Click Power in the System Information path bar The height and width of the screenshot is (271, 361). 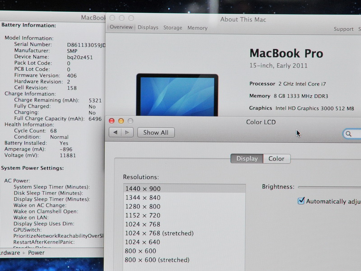[x=36, y=253]
